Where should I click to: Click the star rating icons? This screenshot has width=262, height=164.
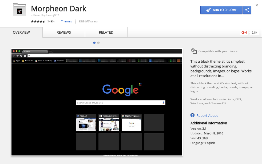coord(38,22)
